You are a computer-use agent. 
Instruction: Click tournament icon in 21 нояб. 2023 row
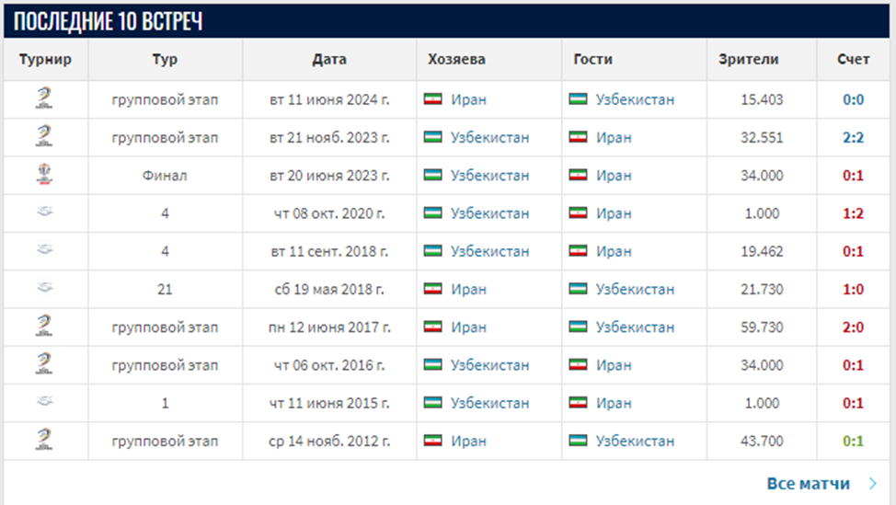tap(43, 137)
